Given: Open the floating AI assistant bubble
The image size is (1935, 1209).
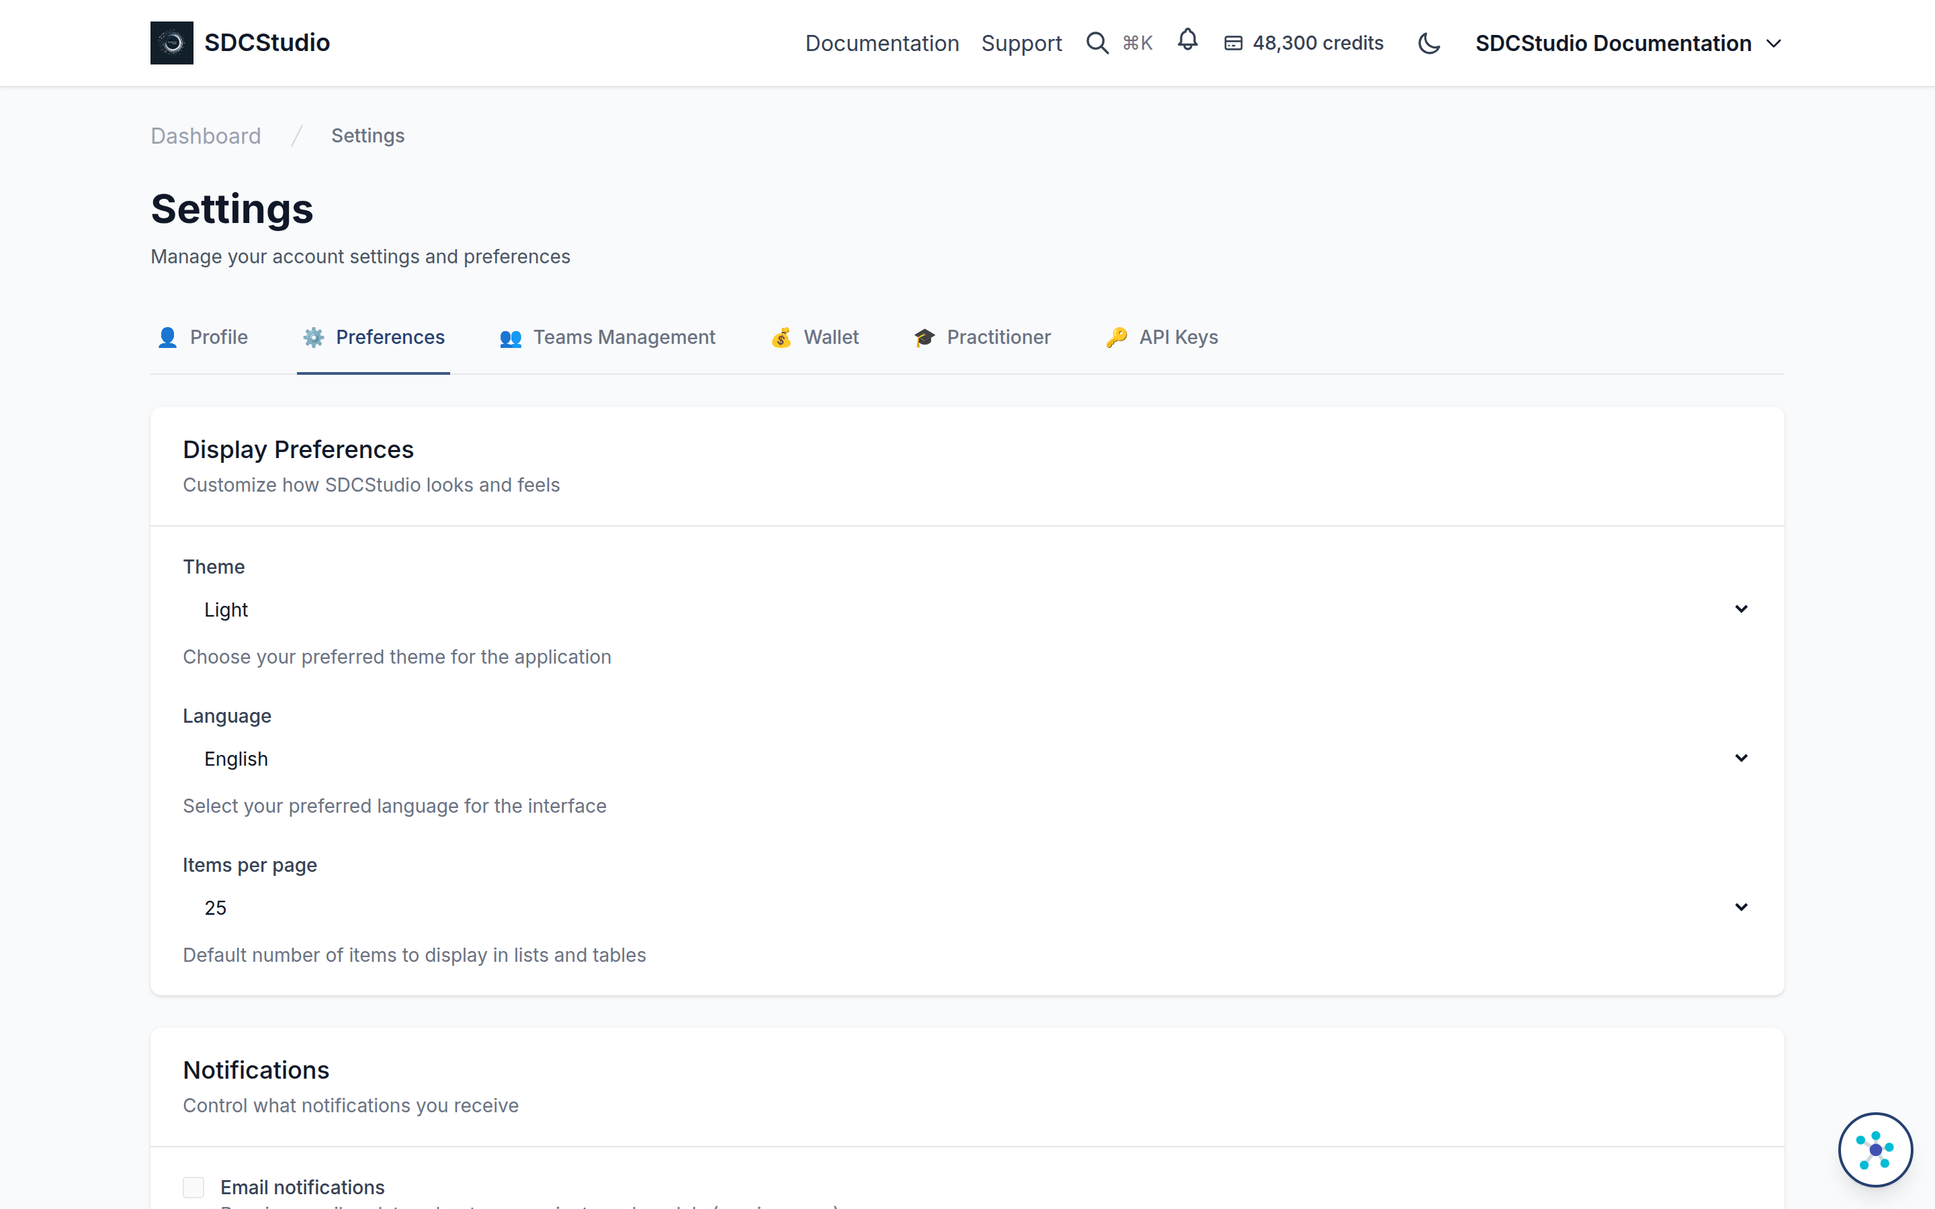Looking at the screenshot, I should (1875, 1150).
